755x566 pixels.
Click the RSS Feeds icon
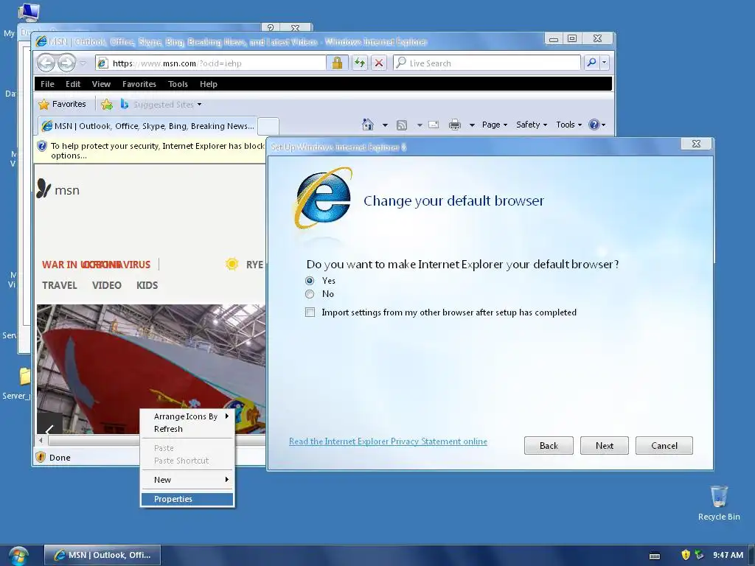pos(402,125)
